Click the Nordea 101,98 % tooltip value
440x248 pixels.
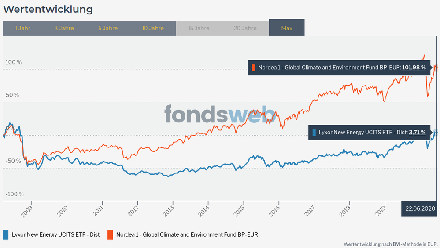[414, 68]
